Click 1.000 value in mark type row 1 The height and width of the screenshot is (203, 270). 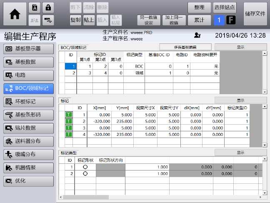point(147,167)
